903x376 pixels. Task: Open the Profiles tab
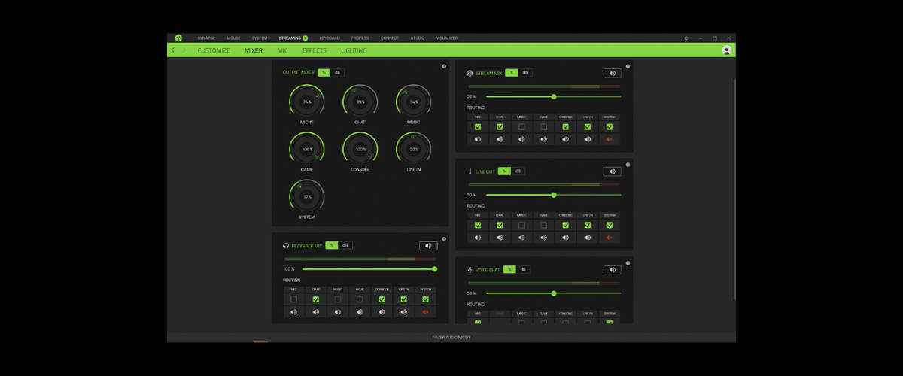pyautogui.click(x=361, y=38)
